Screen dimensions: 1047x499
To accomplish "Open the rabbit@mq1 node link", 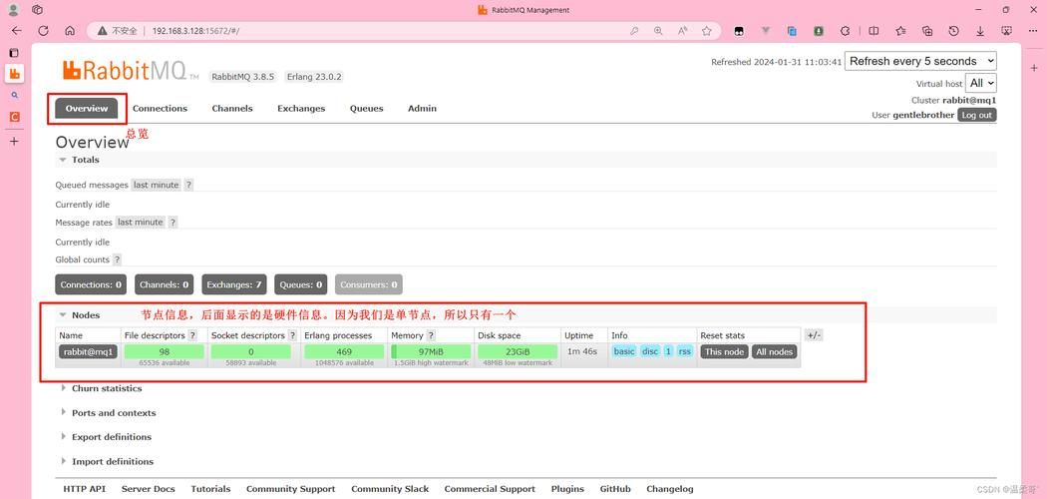I will click(89, 351).
